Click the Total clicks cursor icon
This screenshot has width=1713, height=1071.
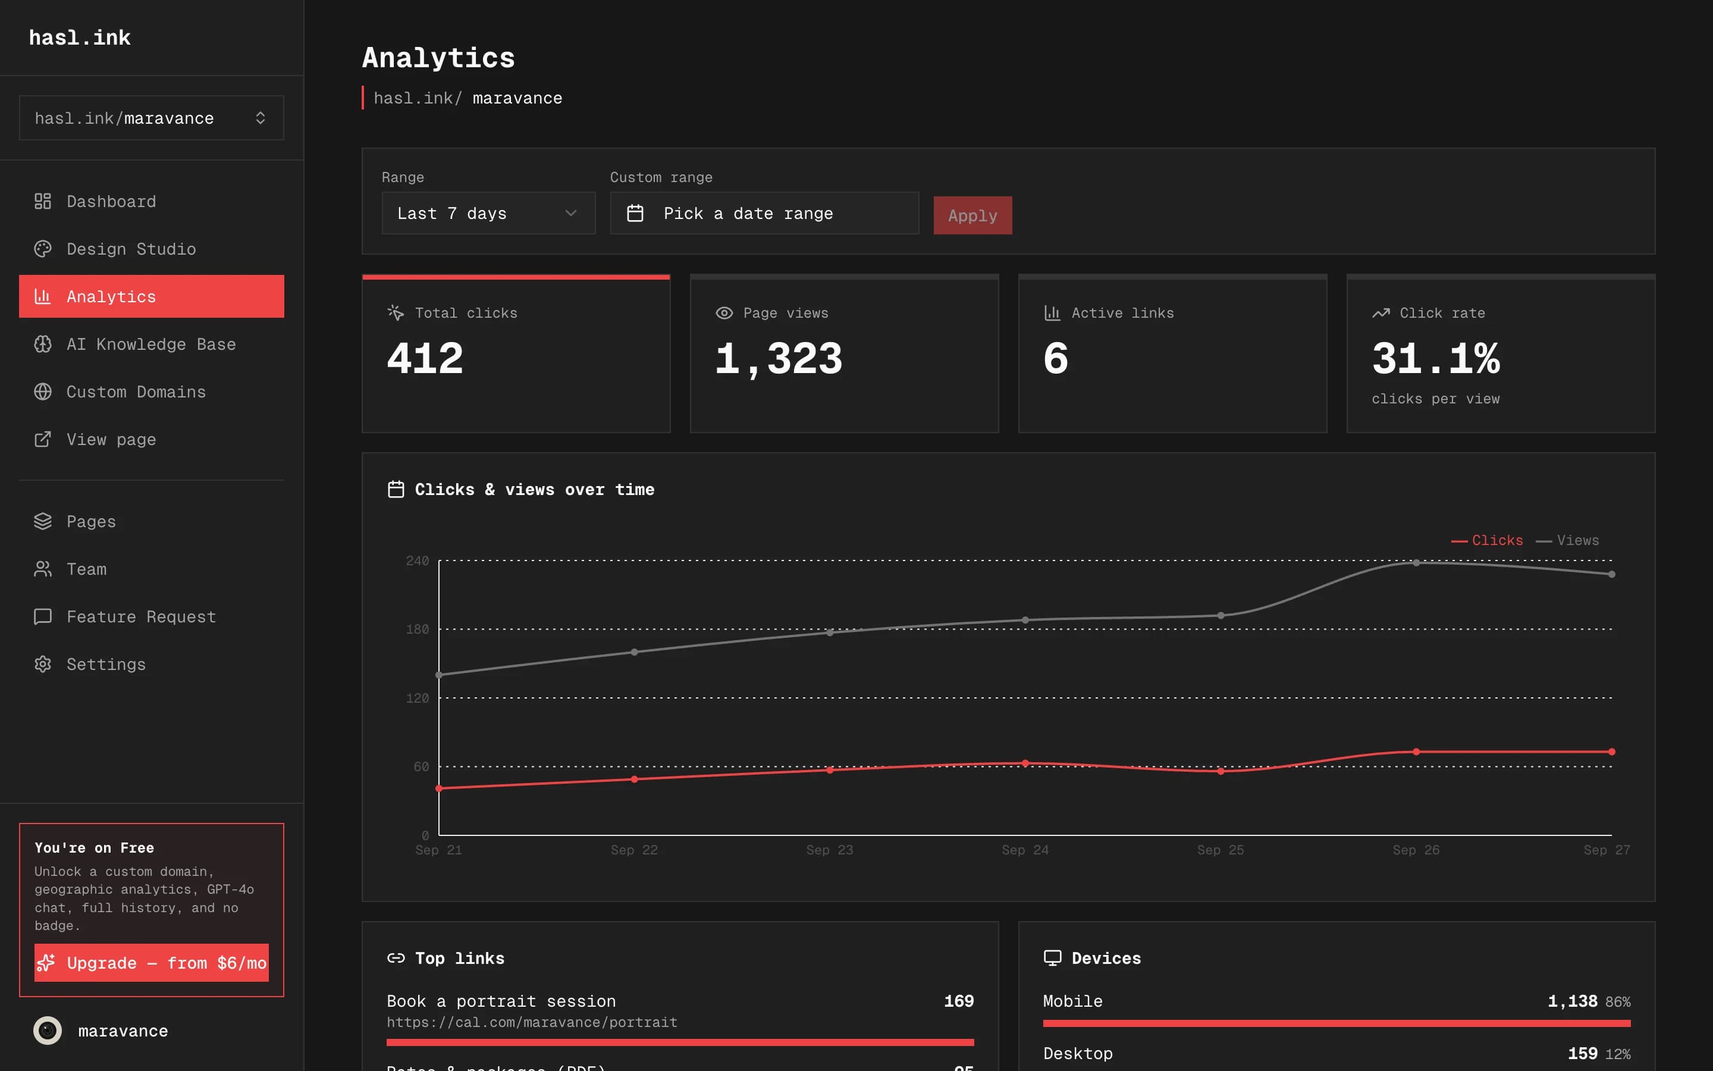click(x=396, y=313)
